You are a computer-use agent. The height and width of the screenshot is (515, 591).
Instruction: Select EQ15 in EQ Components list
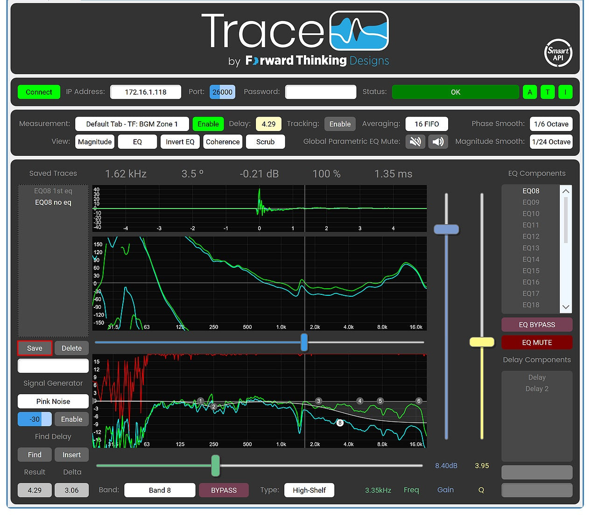click(531, 271)
